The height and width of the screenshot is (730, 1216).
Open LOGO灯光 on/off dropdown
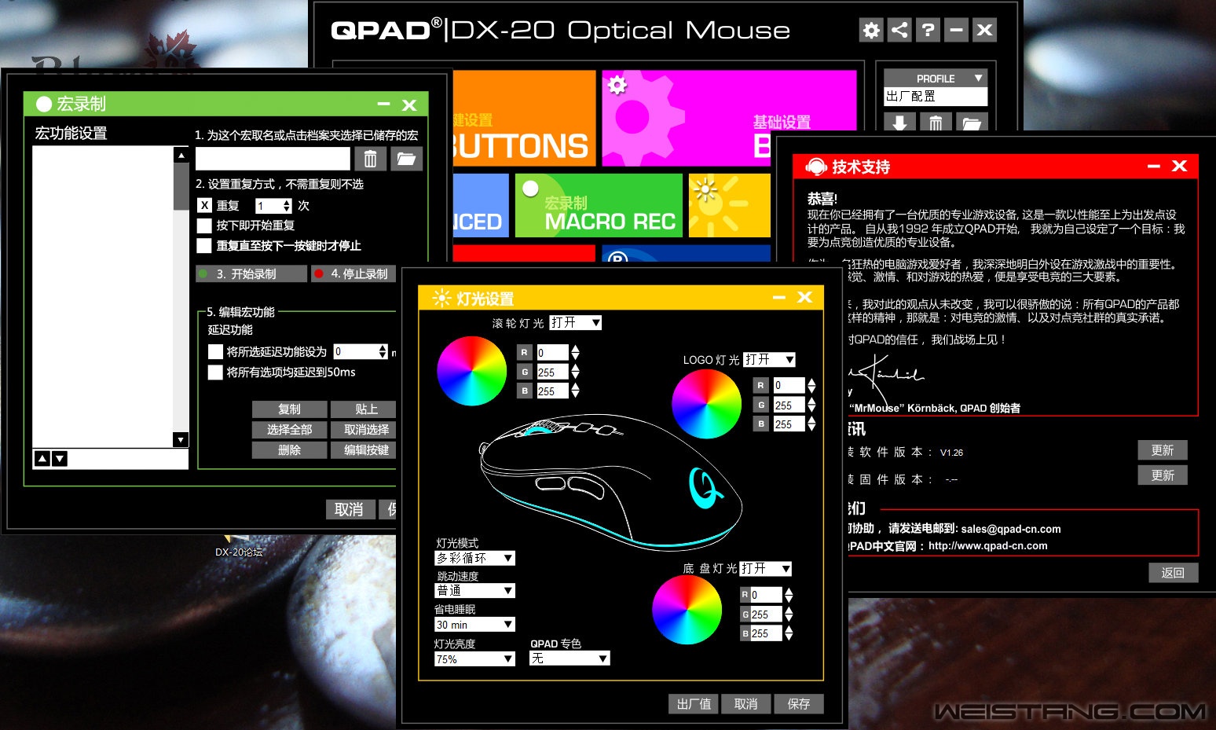click(770, 359)
